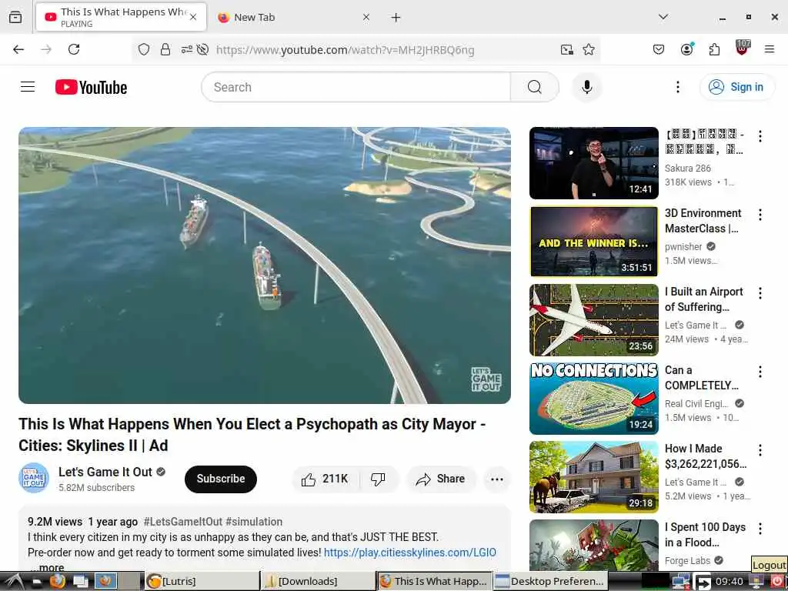Switch to Desktop Preferences taskbar window
788x591 pixels.
click(x=550, y=582)
